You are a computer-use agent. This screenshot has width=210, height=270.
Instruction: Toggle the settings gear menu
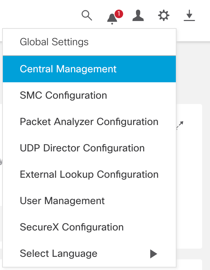(x=164, y=16)
